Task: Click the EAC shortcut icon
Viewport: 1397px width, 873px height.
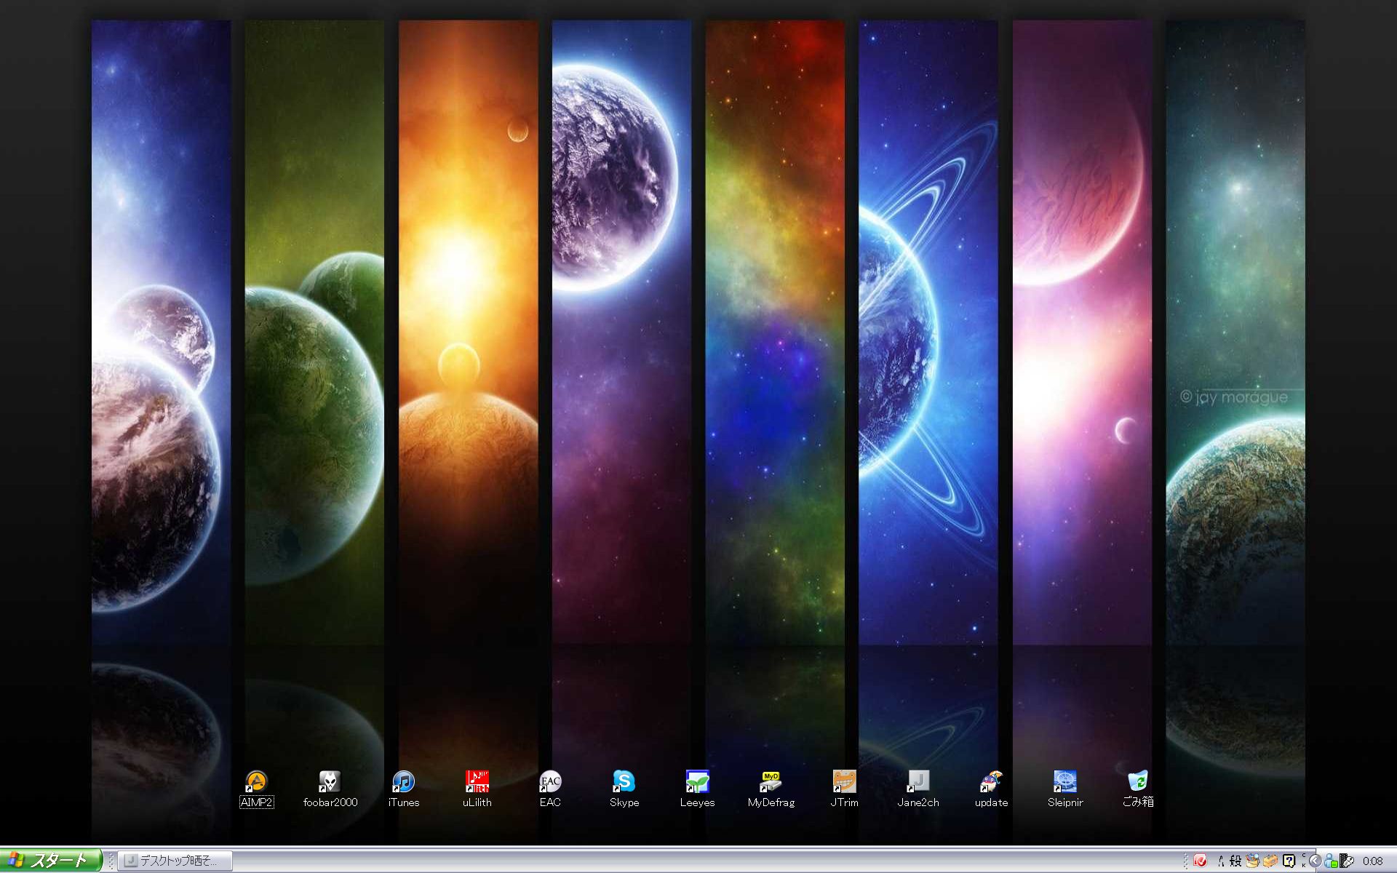Action: pos(550,783)
